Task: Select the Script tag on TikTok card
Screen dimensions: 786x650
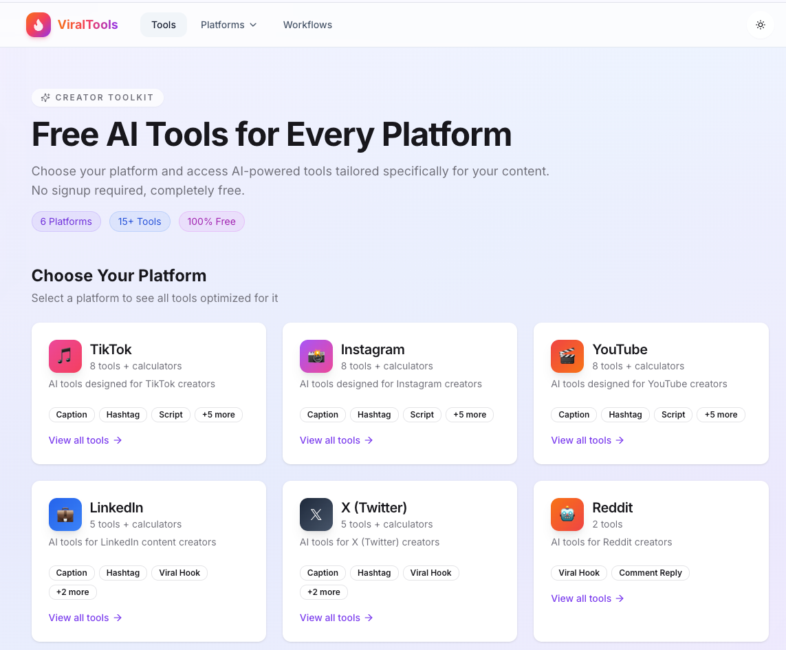Action: 171,415
